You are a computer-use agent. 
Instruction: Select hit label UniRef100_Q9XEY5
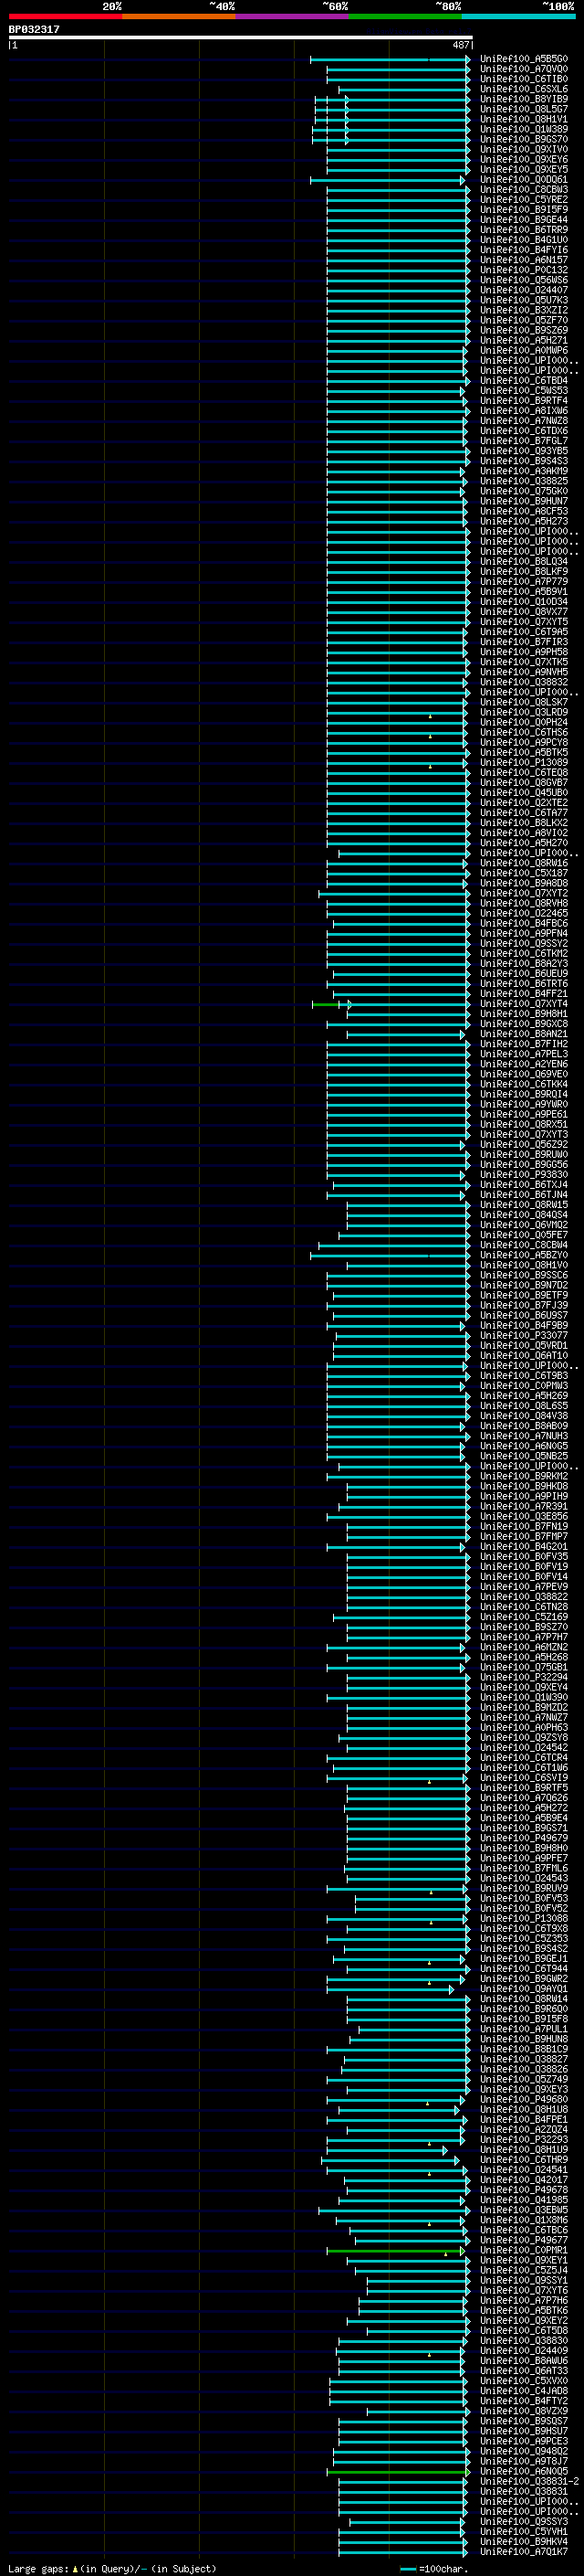pyautogui.click(x=524, y=169)
